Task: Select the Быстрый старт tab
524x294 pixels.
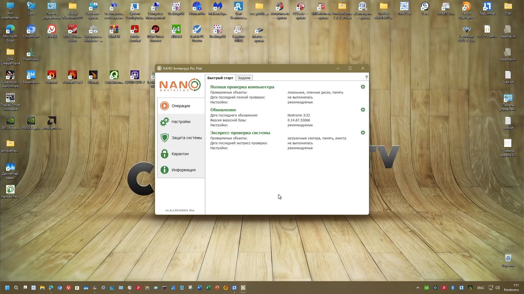Action: point(220,78)
